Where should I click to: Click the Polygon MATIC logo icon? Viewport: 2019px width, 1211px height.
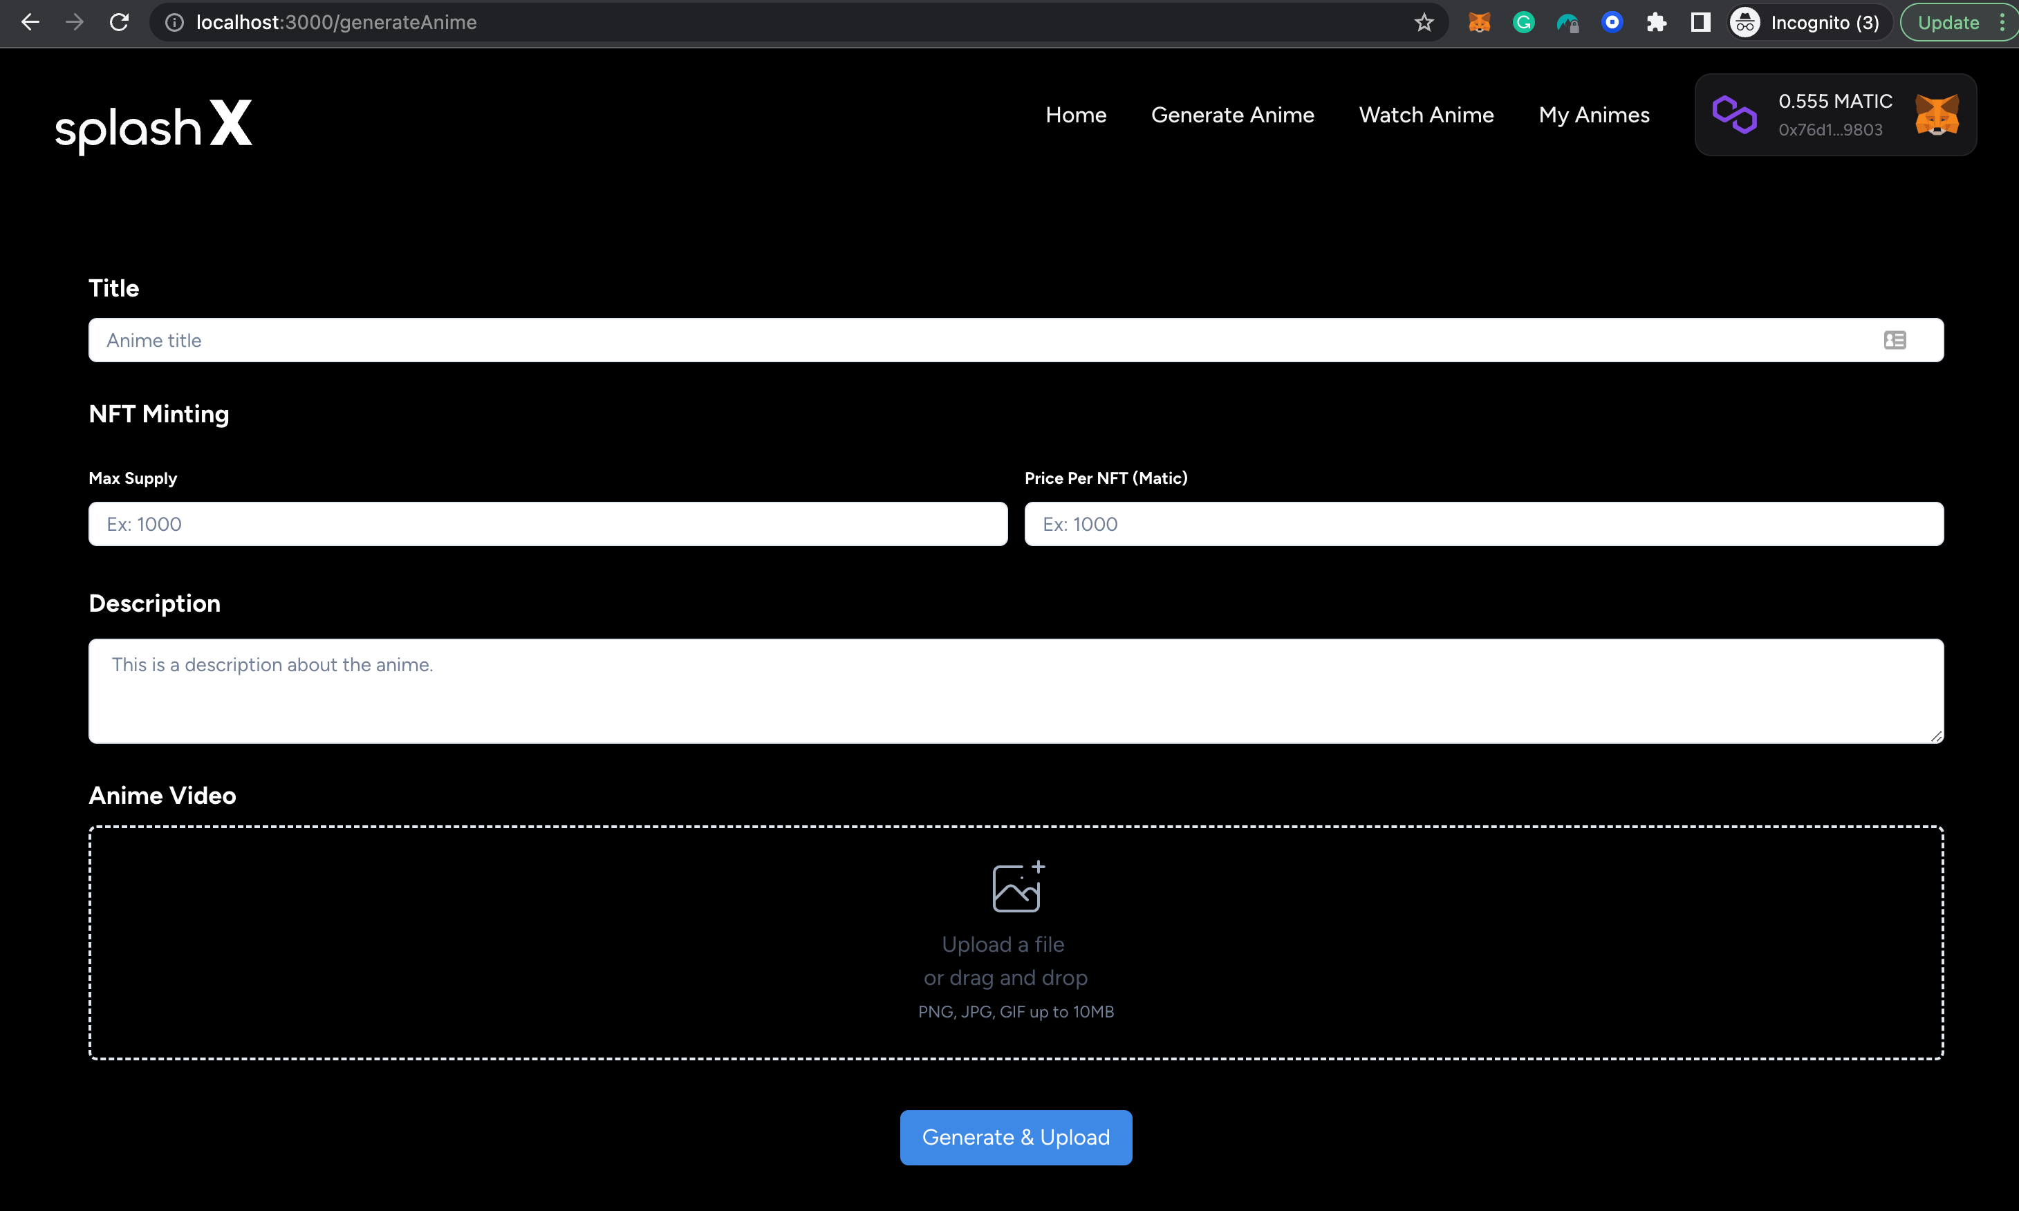point(1734,114)
